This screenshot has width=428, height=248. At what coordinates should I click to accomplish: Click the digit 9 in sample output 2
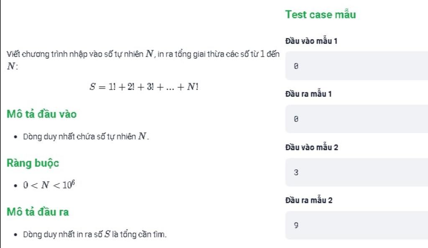(x=296, y=225)
